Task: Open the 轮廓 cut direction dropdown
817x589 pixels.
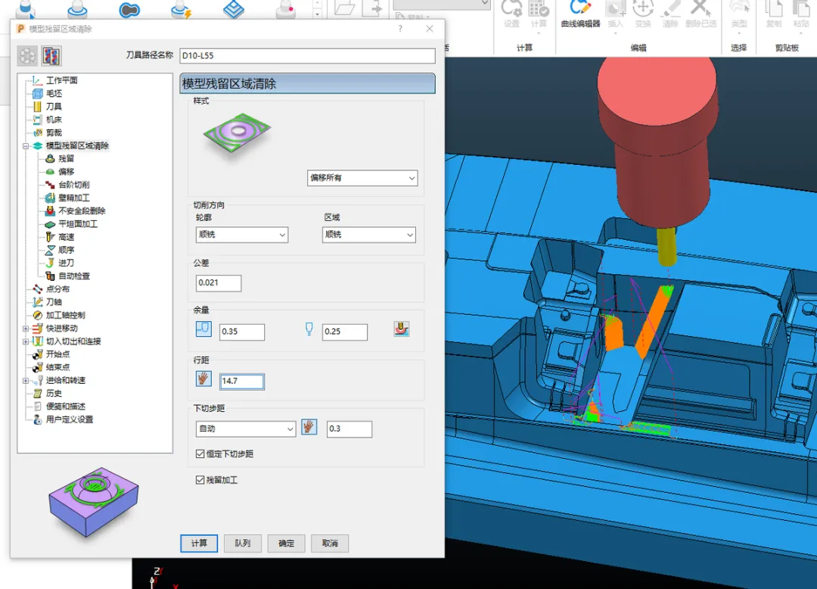Action: click(242, 235)
